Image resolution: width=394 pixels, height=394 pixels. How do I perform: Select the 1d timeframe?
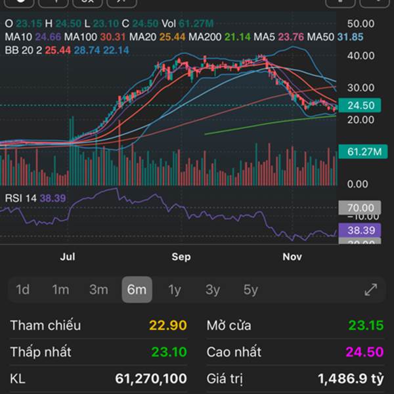(x=22, y=290)
